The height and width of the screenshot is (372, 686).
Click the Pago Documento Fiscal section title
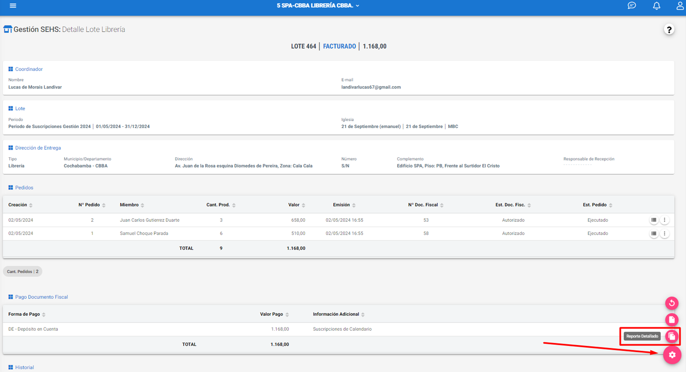pyautogui.click(x=42, y=297)
